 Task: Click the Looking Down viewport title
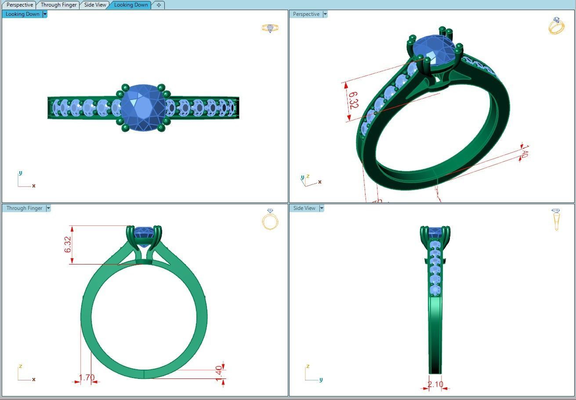point(22,14)
